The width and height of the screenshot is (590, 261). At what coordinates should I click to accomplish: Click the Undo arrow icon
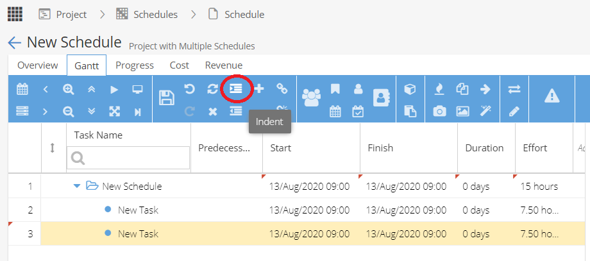pyautogui.click(x=190, y=88)
